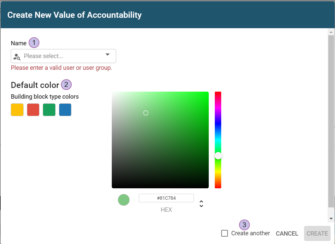Click the numbered marker 1 beside Name
The image size is (335, 244).
click(34, 43)
